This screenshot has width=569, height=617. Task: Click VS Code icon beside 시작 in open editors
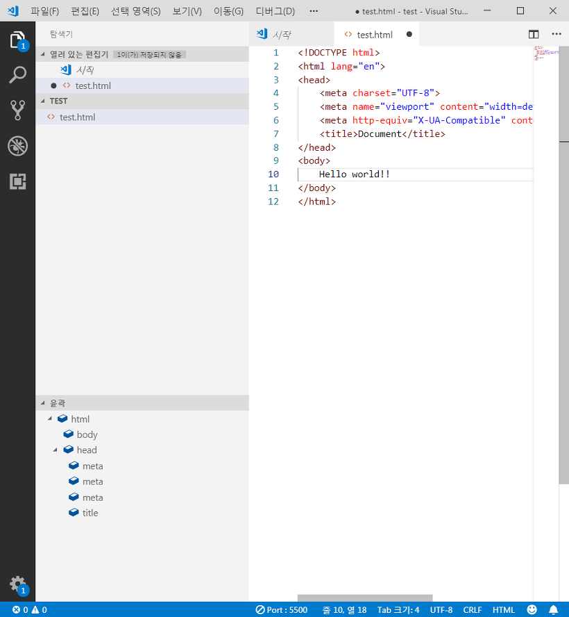66,69
